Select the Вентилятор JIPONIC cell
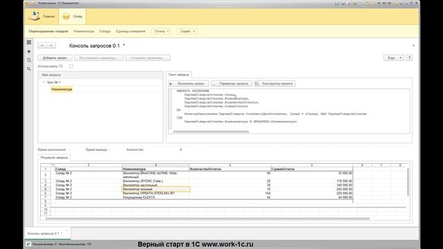Image resolution: width=443 pixels, height=249 pixels. 156,181
